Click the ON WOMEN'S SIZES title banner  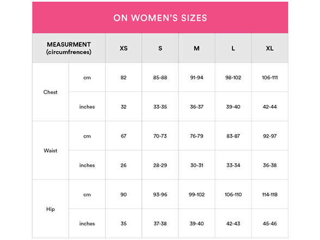[160, 18]
